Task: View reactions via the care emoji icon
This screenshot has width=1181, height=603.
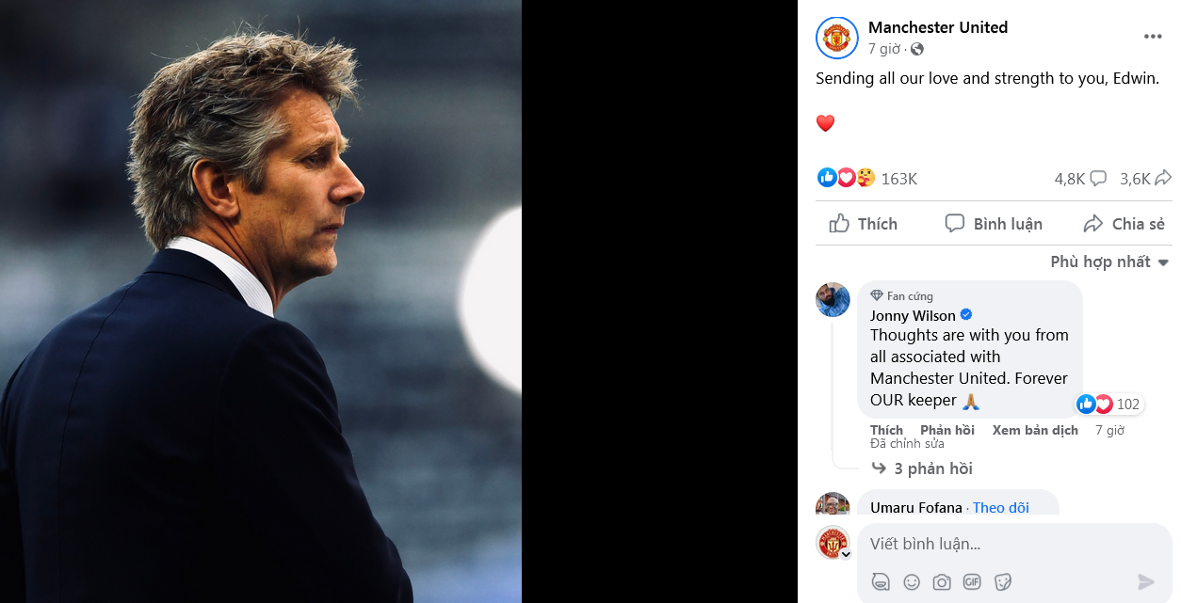Action: point(865,177)
